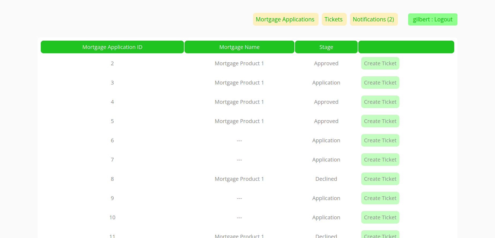The width and height of the screenshot is (495, 238).
Task: Click 'Application' stage of application 9
Action: tap(326, 198)
